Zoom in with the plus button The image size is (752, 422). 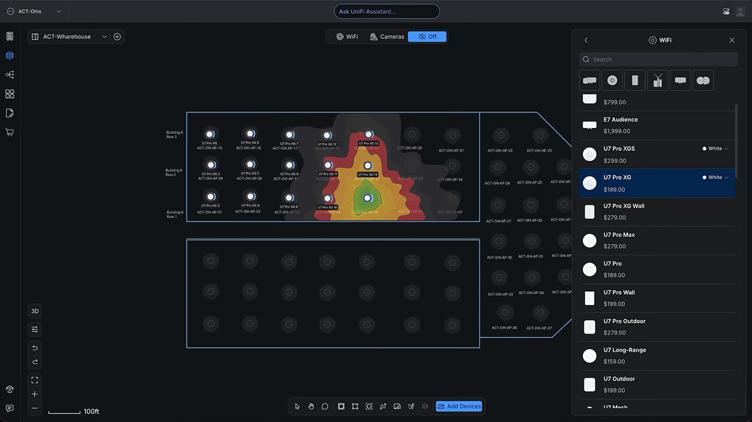(35, 394)
